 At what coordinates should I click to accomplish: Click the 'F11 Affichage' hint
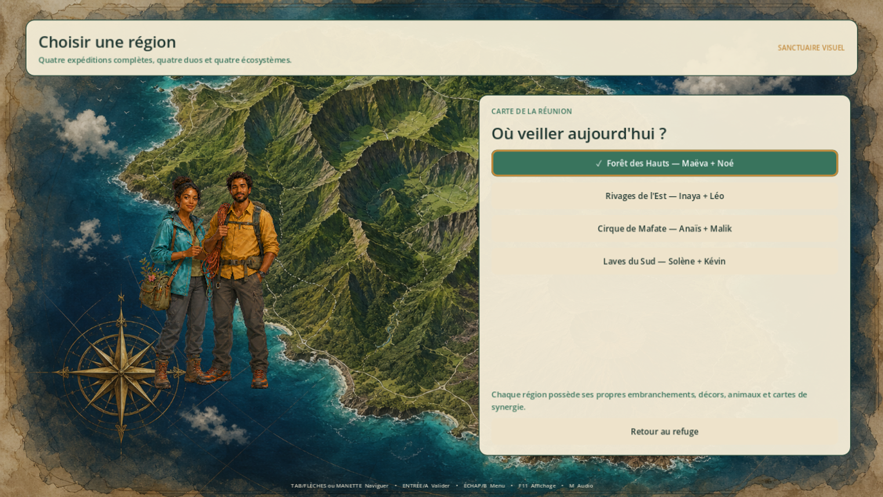537,485
